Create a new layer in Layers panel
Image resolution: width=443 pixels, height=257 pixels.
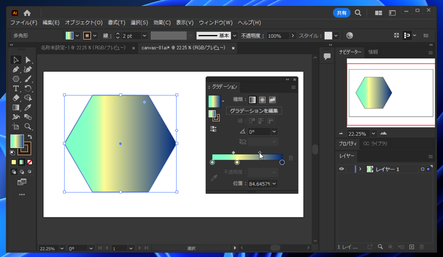pos(412,247)
